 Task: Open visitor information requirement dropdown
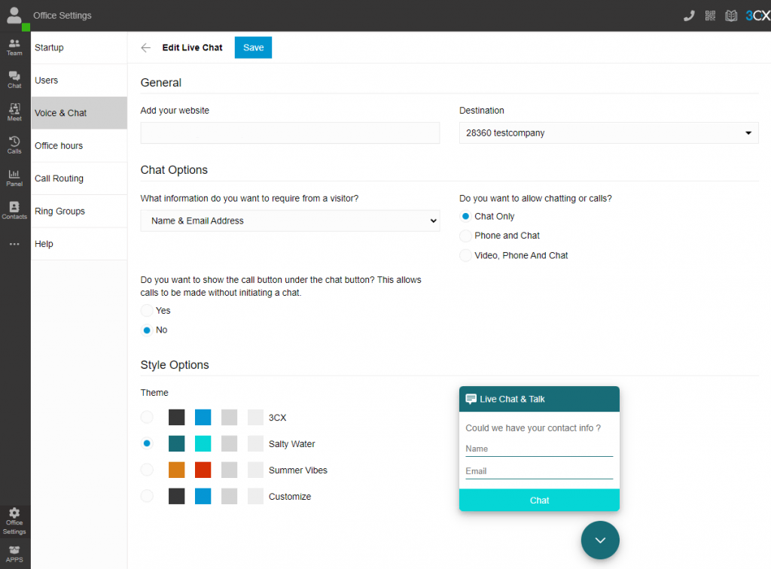290,221
